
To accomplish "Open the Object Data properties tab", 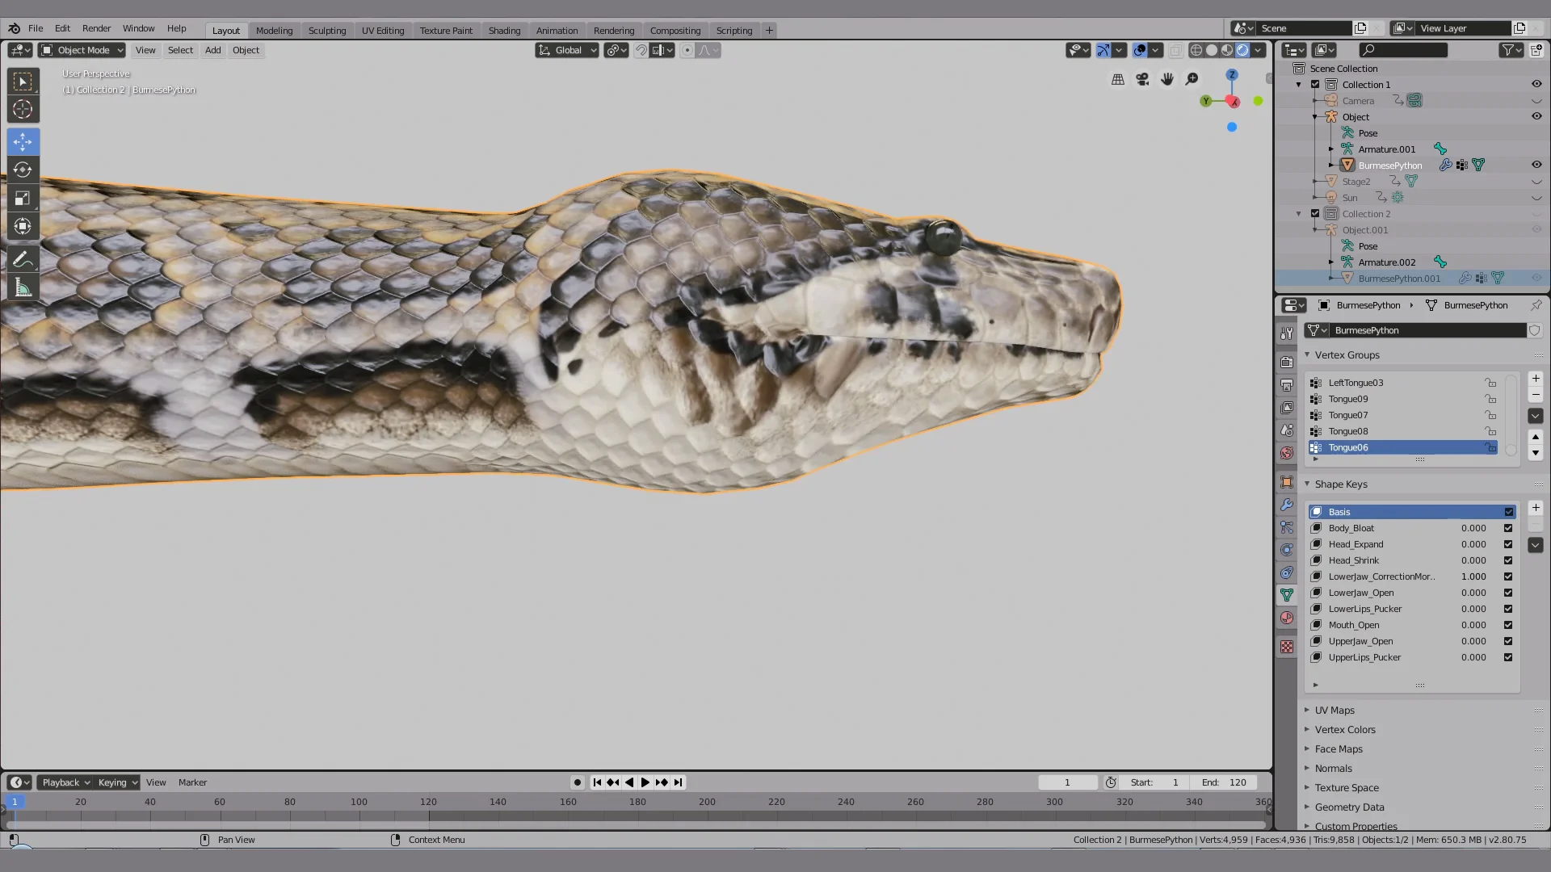I will tap(1287, 595).
